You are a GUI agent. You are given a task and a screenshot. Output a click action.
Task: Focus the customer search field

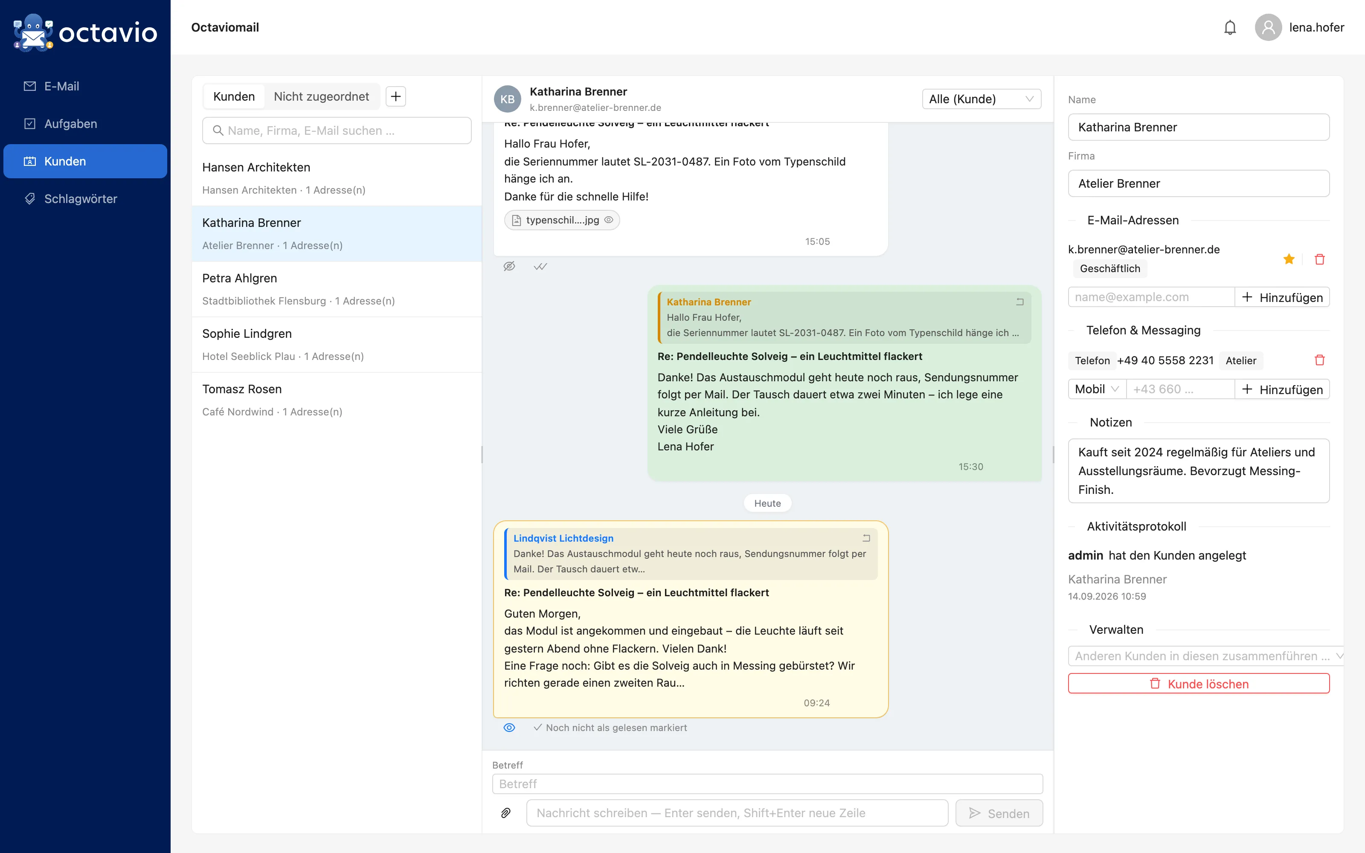[x=337, y=131]
